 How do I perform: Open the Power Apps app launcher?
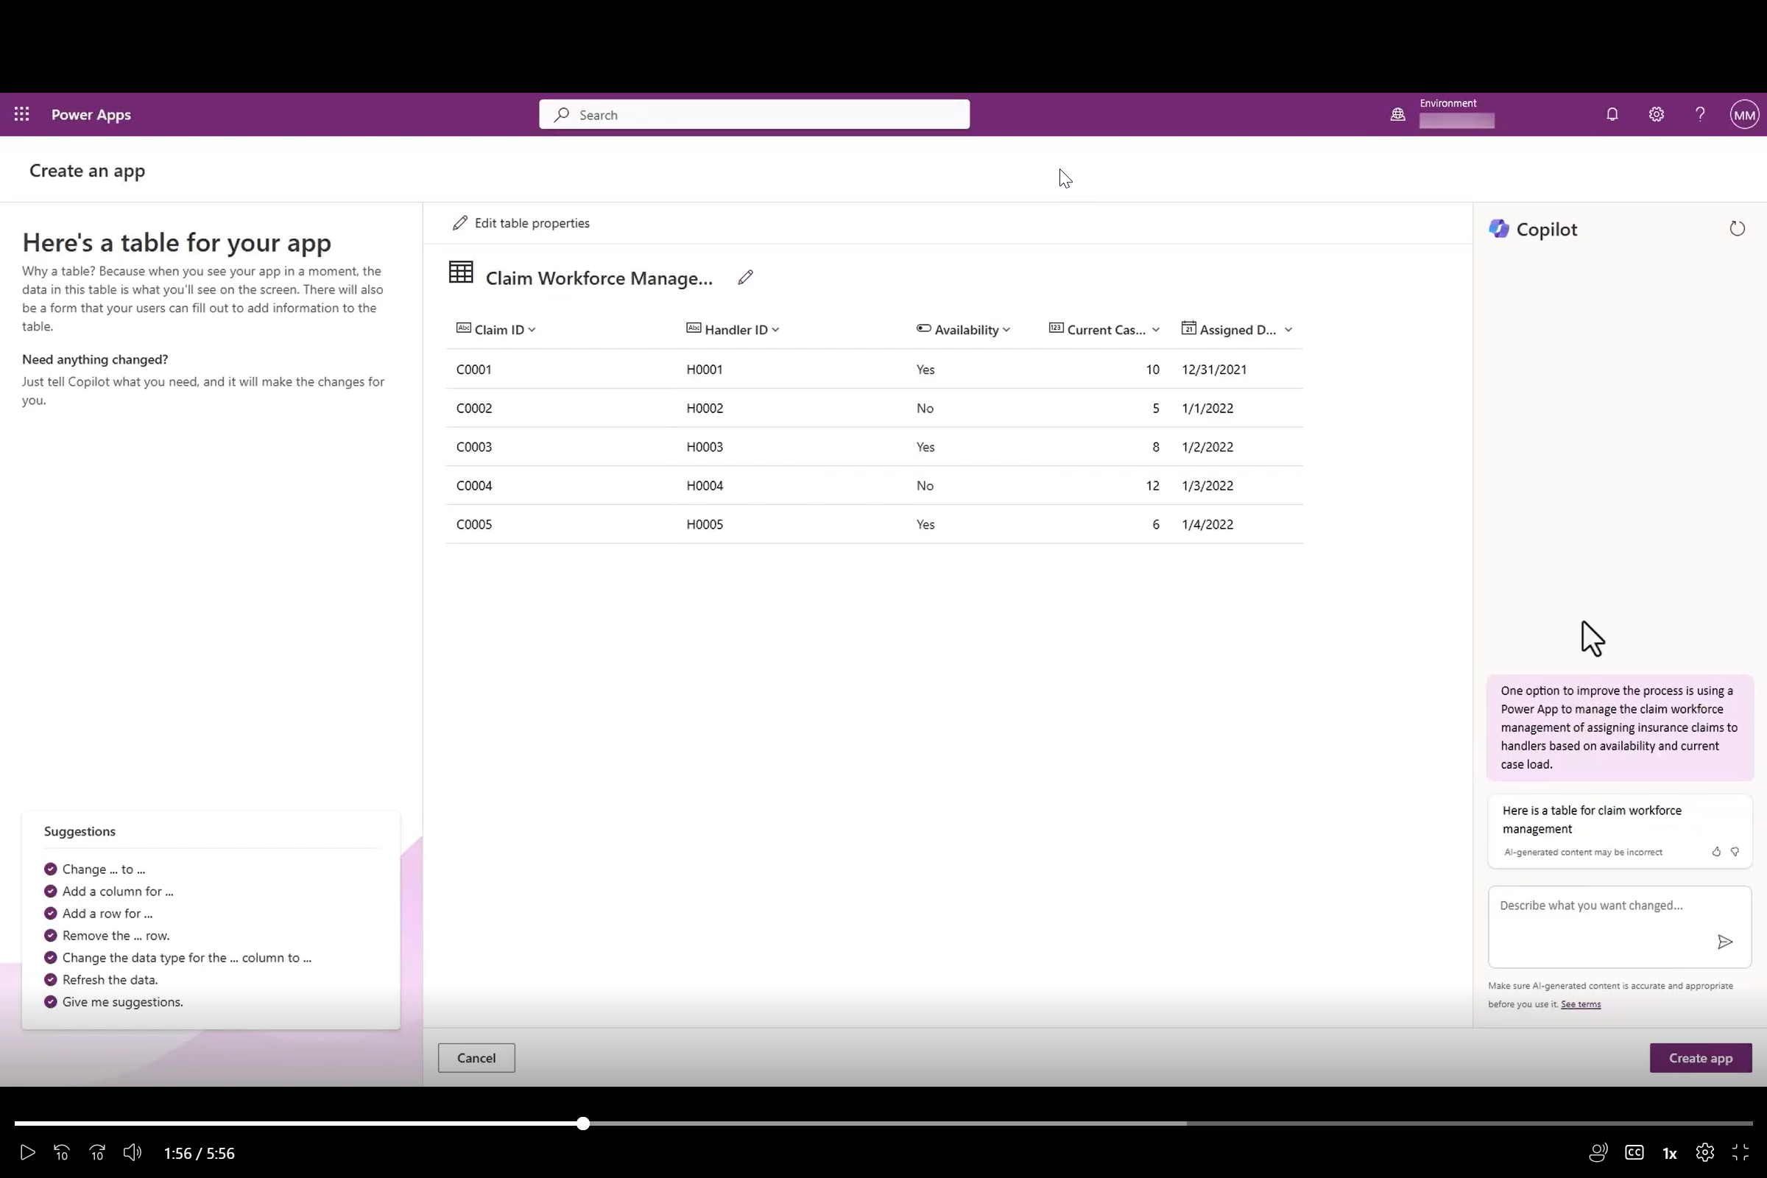[x=21, y=114]
